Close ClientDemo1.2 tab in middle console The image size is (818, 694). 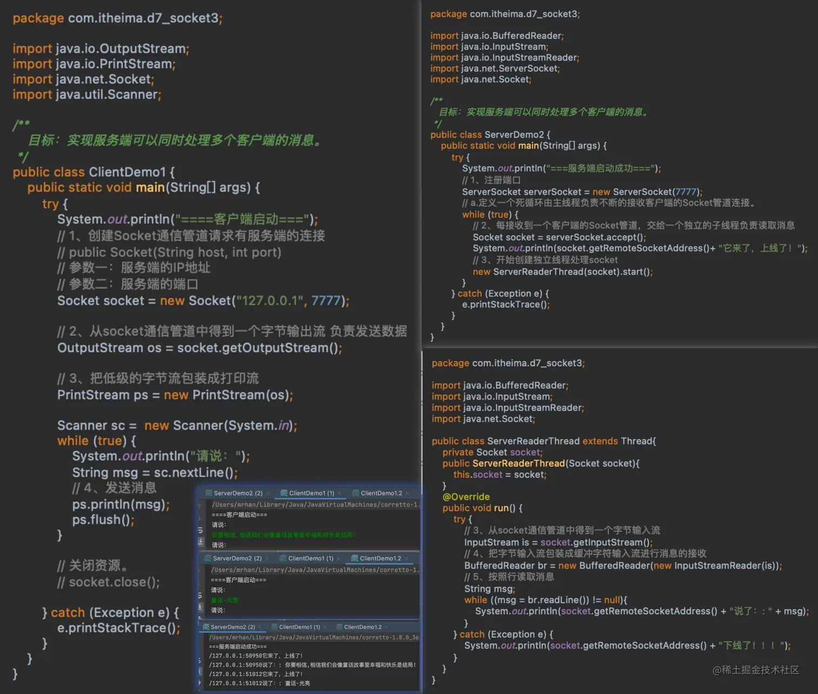tap(406, 559)
